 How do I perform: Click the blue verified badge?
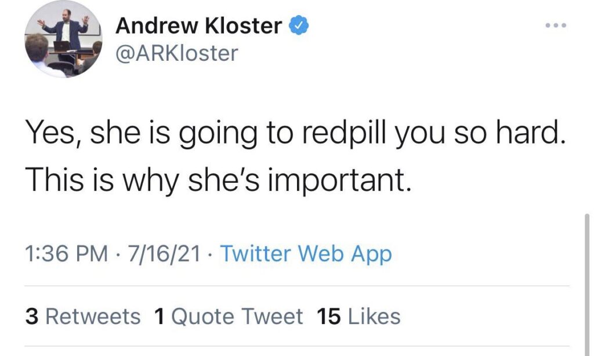tap(299, 25)
